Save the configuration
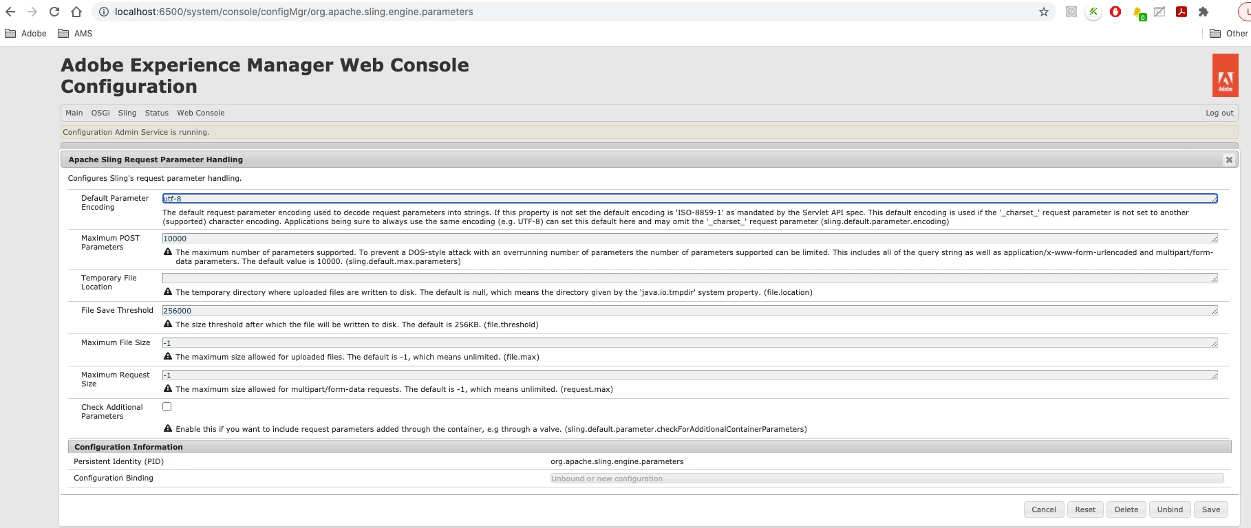The height and width of the screenshot is (528, 1251). tap(1211, 509)
